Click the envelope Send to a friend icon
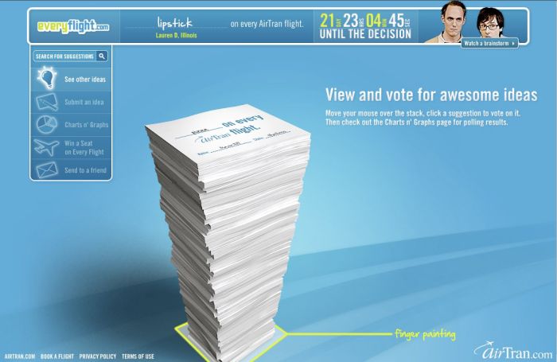557x362 pixels. tap(47, 169)
